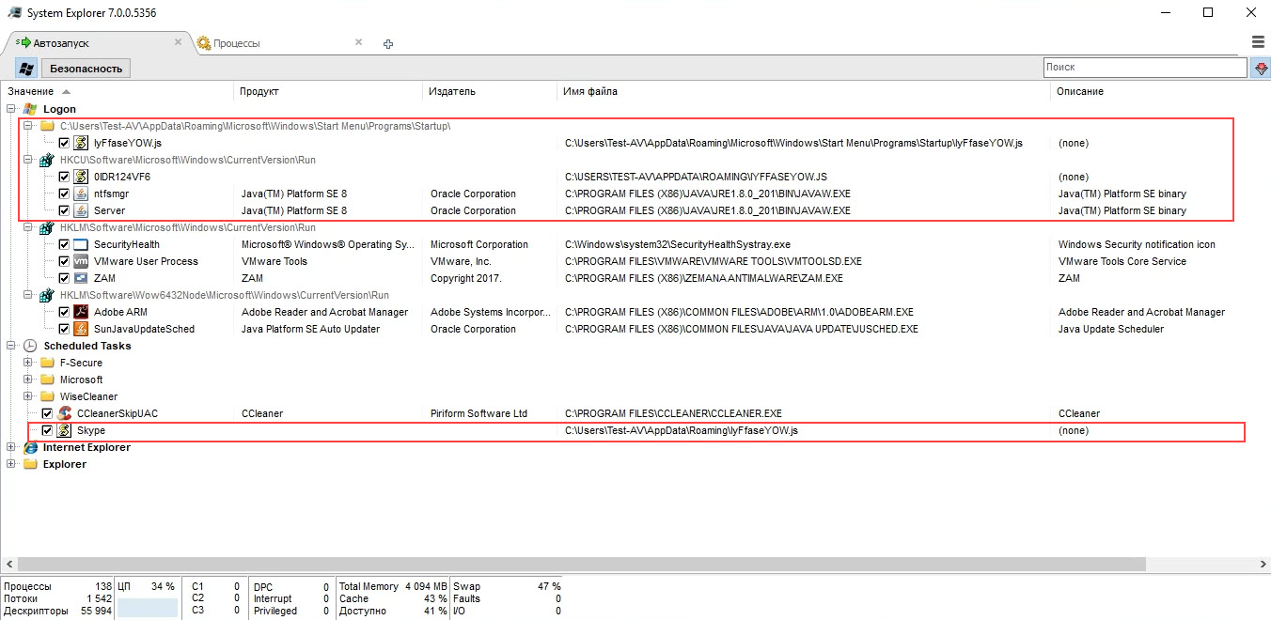1271x620 pixels.
Task: Click the WiseCleaner folder icon
Action: (x=47, y=396)
